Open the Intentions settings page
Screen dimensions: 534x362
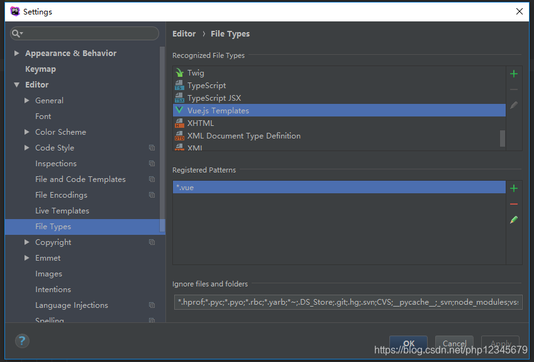point(53,290)
